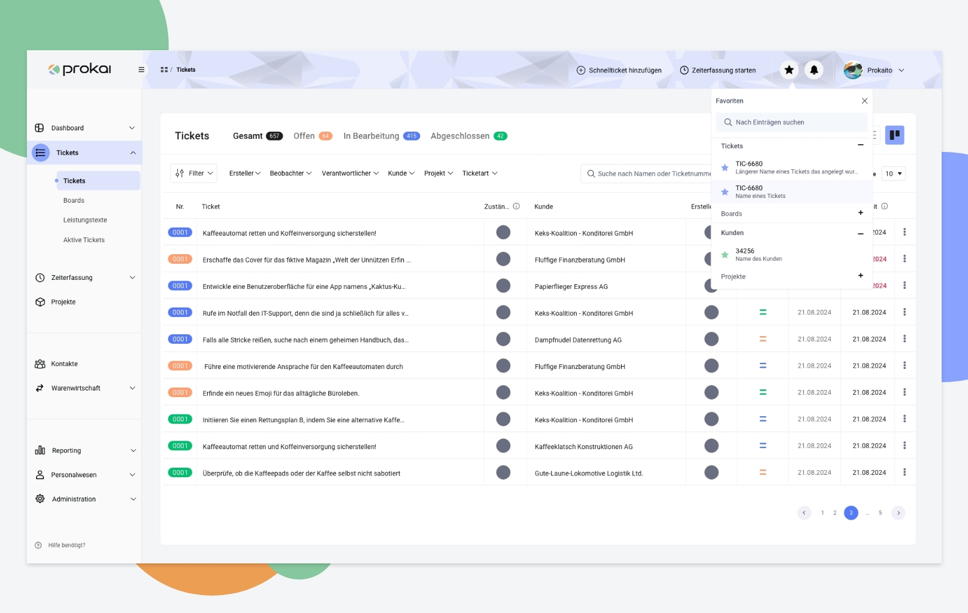Toggle the hamburger sidebar menu icon
This screenshot has width=968, height=613.
(141, 69)
